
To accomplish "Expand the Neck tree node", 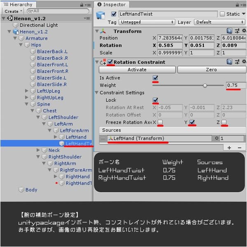I will point(38,150).
